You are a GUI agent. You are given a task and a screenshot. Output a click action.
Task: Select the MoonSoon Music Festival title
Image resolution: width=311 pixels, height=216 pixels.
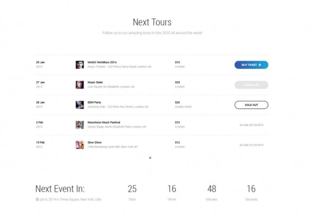(x=103, y=122)
